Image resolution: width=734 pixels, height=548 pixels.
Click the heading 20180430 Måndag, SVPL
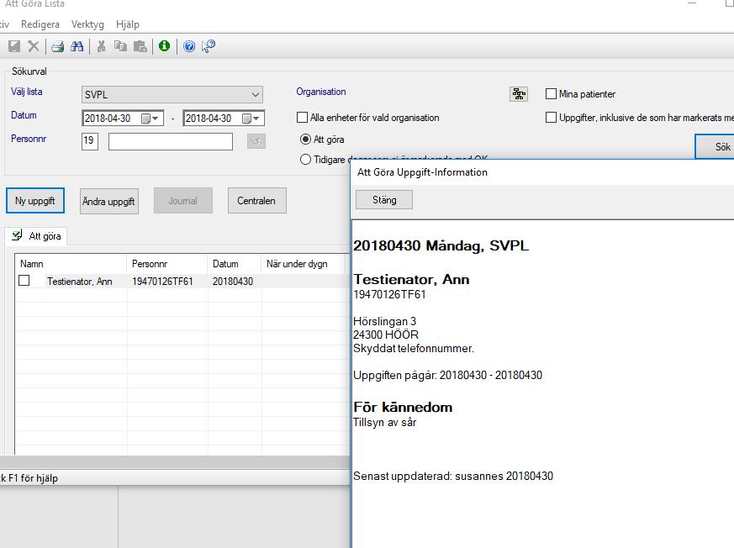pyautogui.click(x=441, y=245)
